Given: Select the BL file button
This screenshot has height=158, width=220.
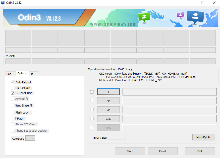Looking at the screenshot, I should click(108, 92).
